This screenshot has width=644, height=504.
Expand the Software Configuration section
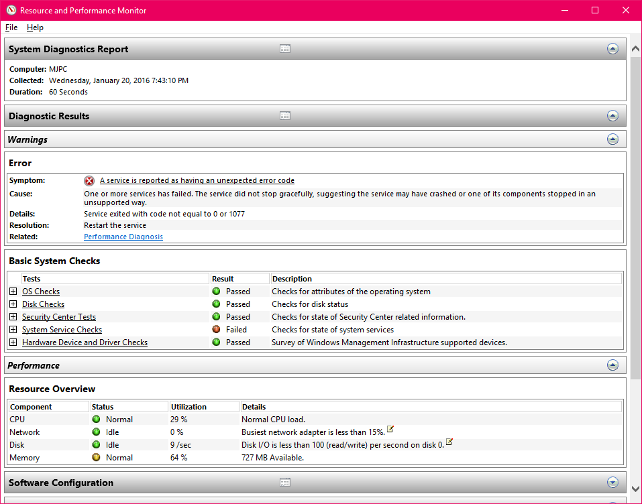[x=612, y=483]
